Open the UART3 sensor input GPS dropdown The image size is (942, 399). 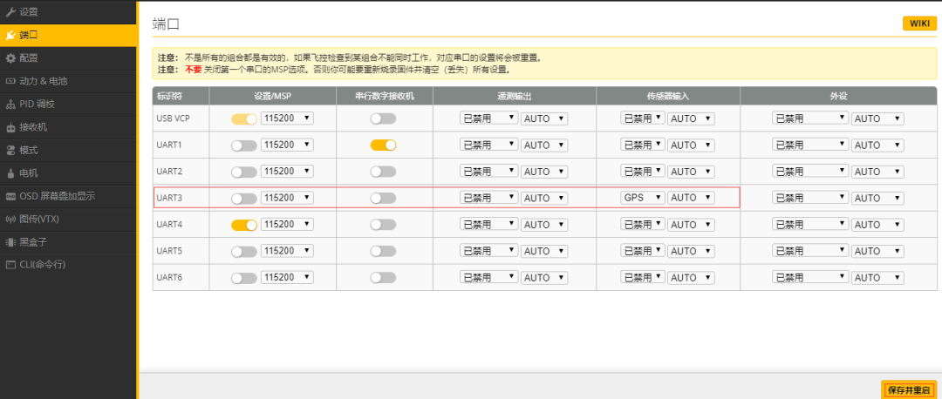pos(643,199)
